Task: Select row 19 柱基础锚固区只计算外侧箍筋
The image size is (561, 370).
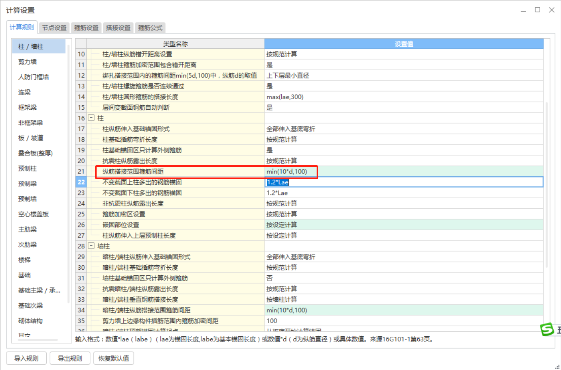Action: tap(142, 150)
